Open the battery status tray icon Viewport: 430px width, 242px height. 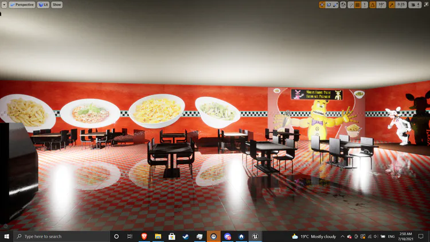[x=383, y=236]
